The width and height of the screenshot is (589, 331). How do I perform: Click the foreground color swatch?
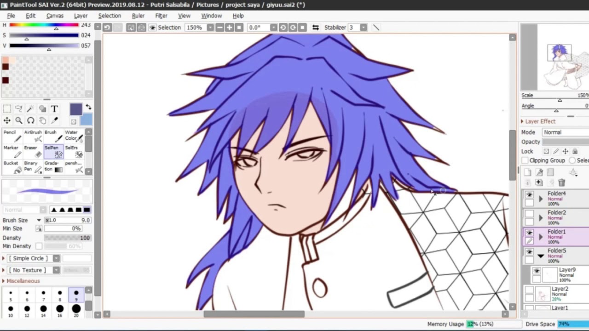pos(76,109)
